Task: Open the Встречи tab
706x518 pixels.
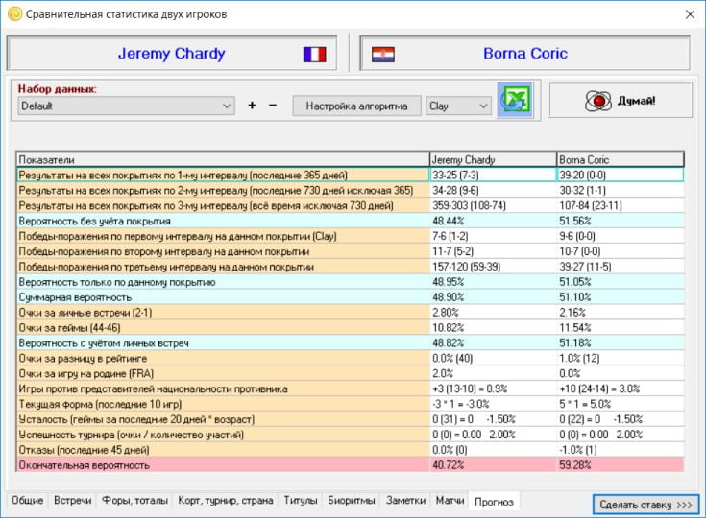Action: point(73,501)
